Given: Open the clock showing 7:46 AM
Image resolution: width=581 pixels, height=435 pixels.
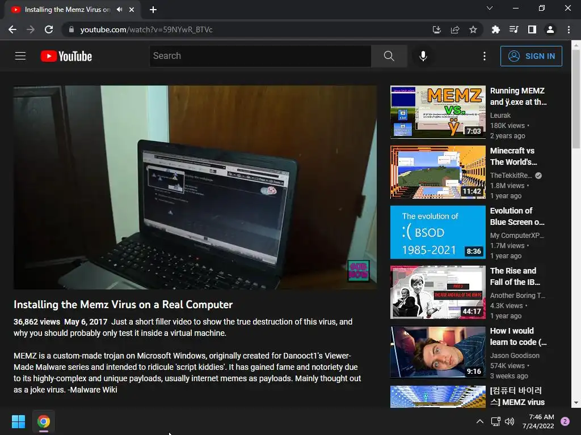Looking at the screenshot, I should [538, 421].
